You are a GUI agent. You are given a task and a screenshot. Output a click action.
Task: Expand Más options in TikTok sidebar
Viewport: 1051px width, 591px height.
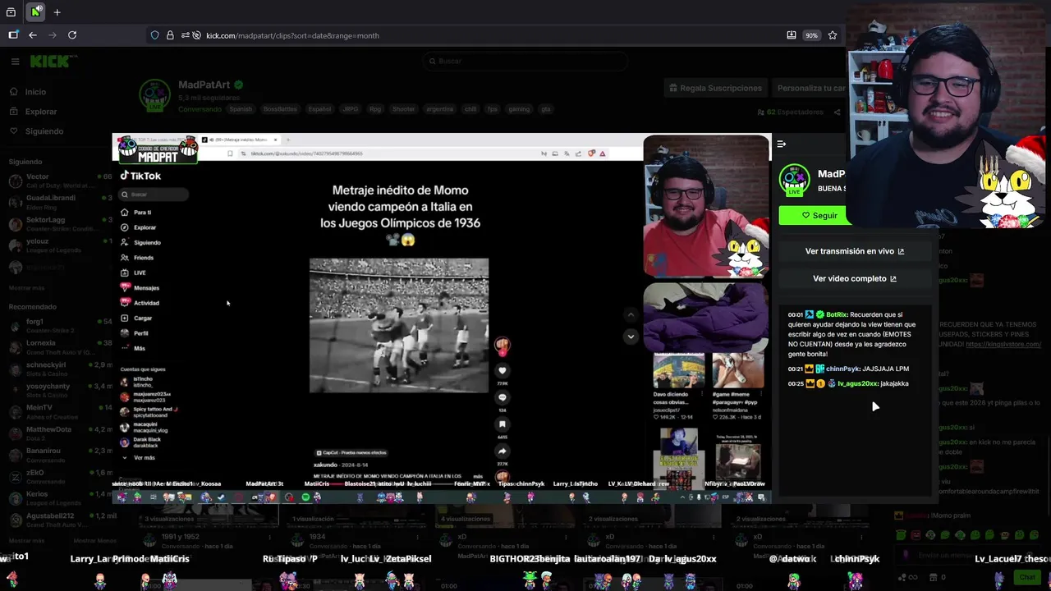(133, 348)
